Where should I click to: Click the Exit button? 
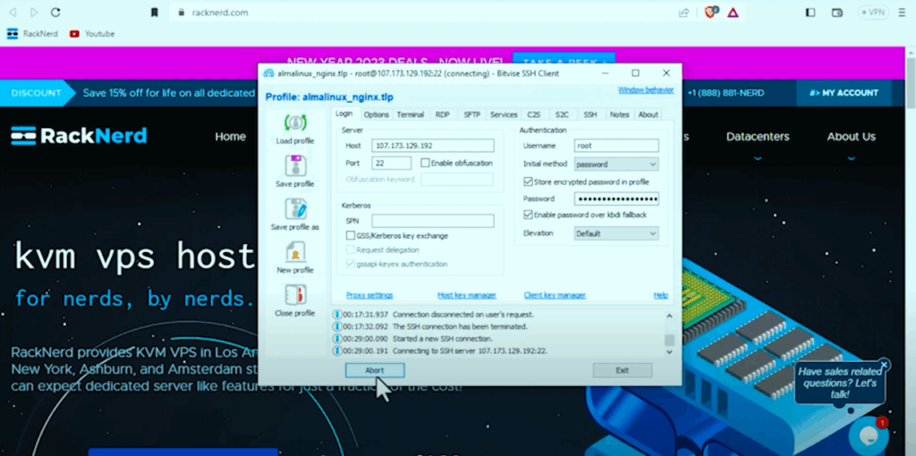[x=623, y=370]
